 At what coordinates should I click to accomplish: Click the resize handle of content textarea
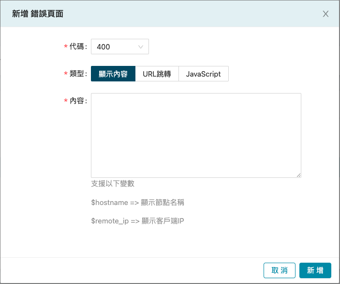(298, 175)
